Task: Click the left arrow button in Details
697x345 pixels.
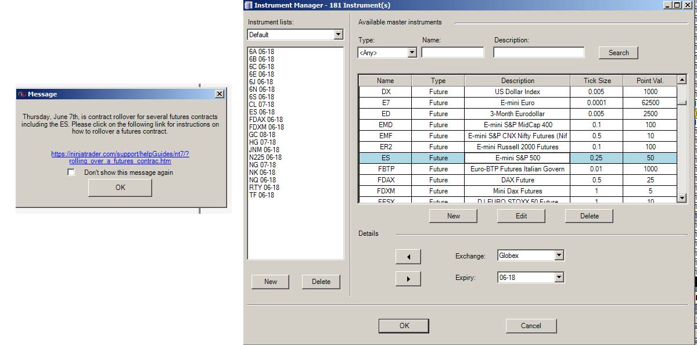Action: click(x=408, y=257)
